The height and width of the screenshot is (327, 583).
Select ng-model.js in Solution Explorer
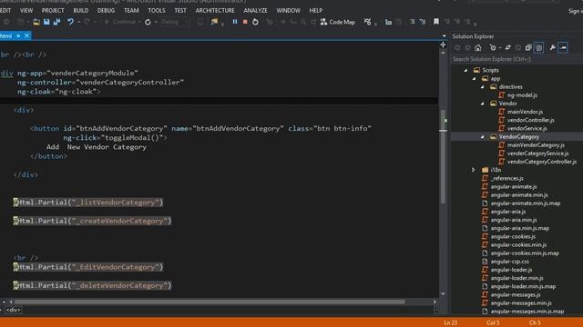point(522,95)
